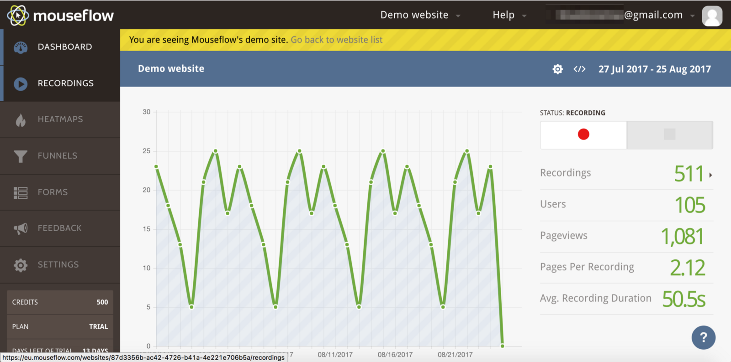Go to the RECORDINGS menu item
The height and width of the screenshot is (362, 731).
60,84
